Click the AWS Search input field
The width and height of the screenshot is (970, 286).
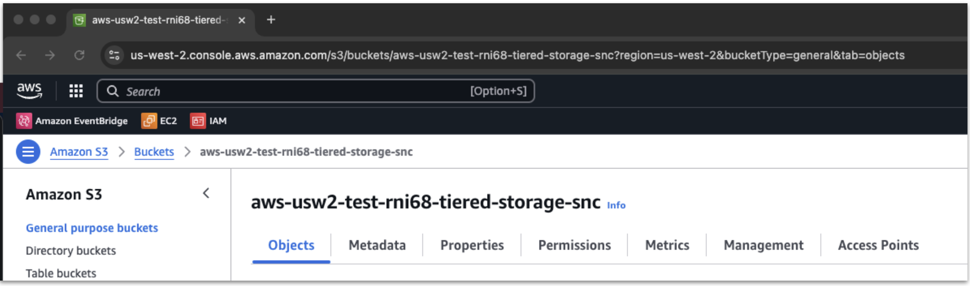coord(294,91)
